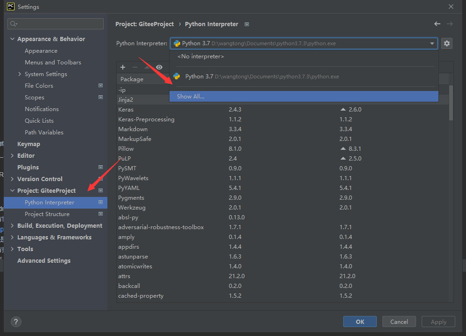Viewport: 466px width, 336px height.
Task: Click Project: GiteeProject breadcrumb link
Action: 144,24
